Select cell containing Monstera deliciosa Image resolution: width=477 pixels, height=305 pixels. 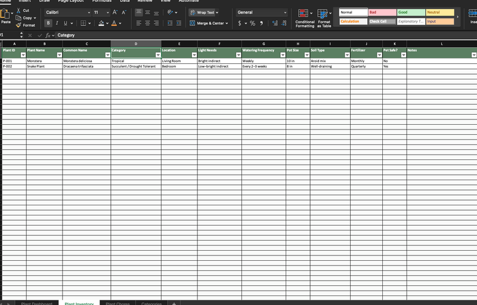pos(86,61)
